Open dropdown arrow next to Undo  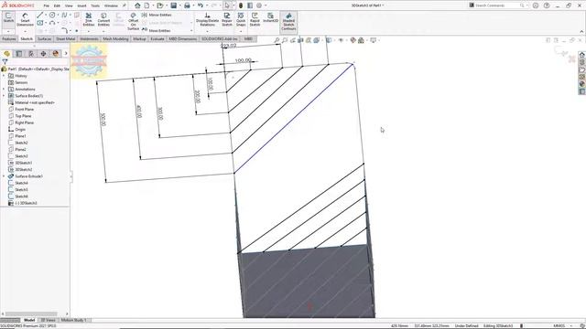tap(206, 5)
